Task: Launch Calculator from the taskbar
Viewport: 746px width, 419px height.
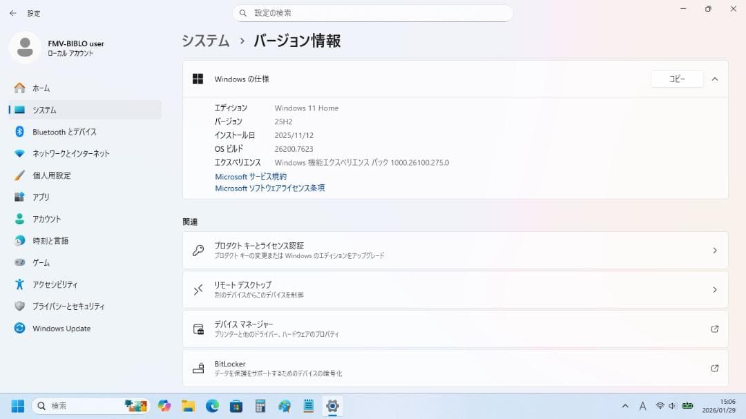Action: [260, 406]
